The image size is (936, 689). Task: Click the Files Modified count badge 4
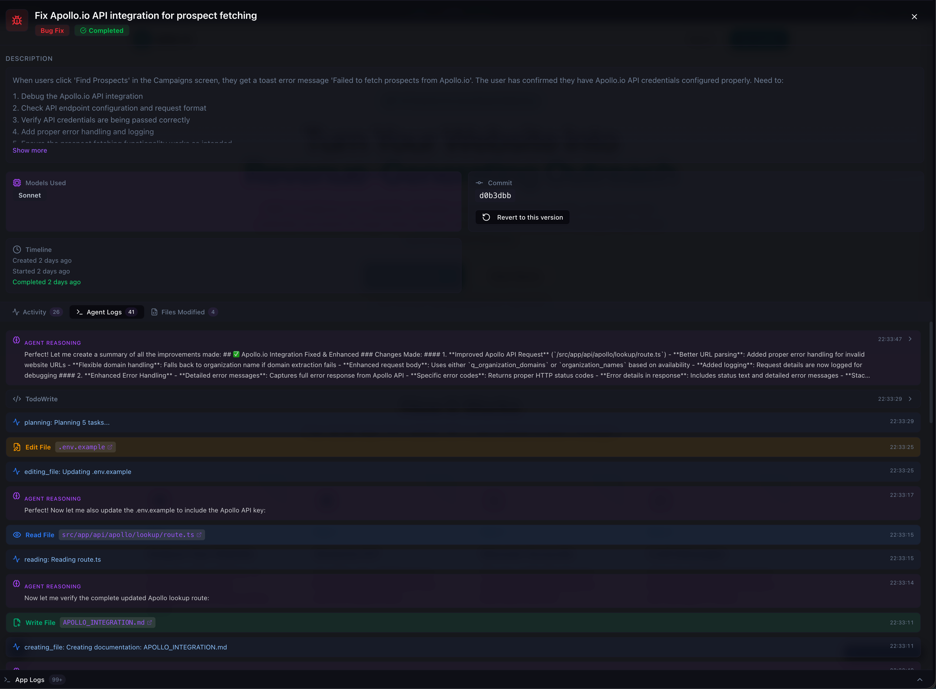pos(213,312)
